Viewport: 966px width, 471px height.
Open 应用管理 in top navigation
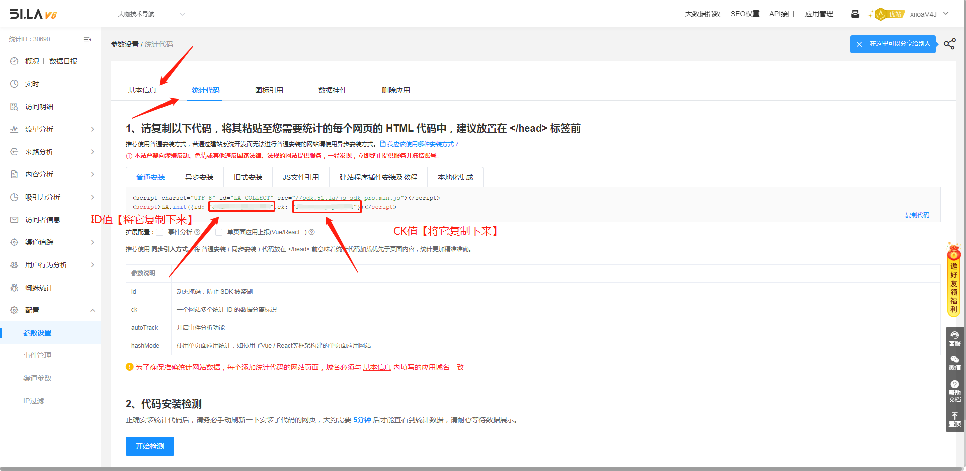819,14
